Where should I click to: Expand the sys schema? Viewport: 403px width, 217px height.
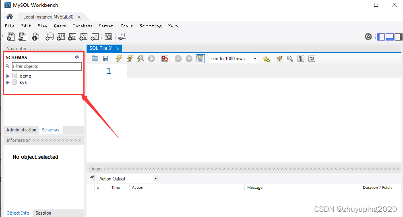(8, 82)
